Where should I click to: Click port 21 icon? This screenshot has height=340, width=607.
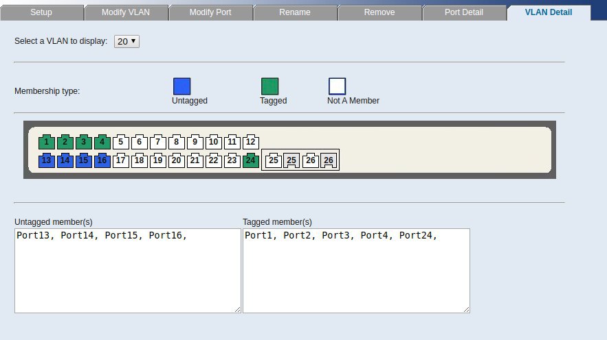[x=195, y=160]
